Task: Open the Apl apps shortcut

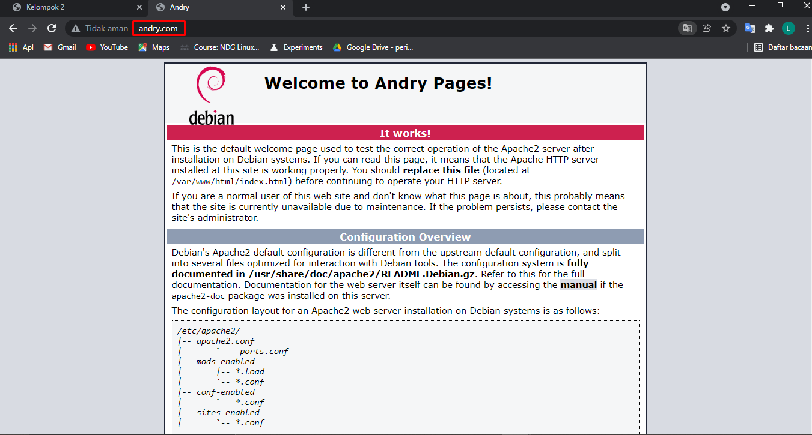Action: [21, 47]
